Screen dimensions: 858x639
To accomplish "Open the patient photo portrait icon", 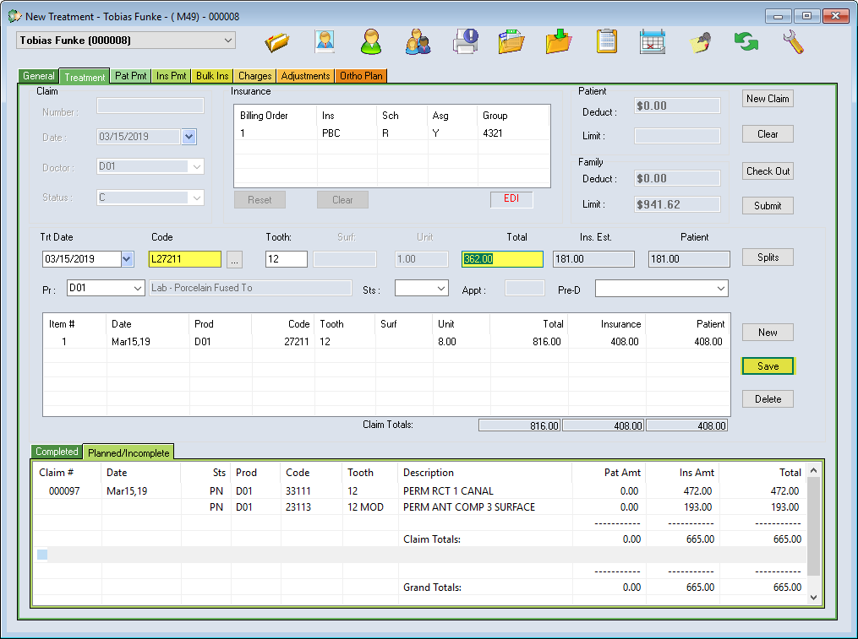I will click(x=325, y=41).
